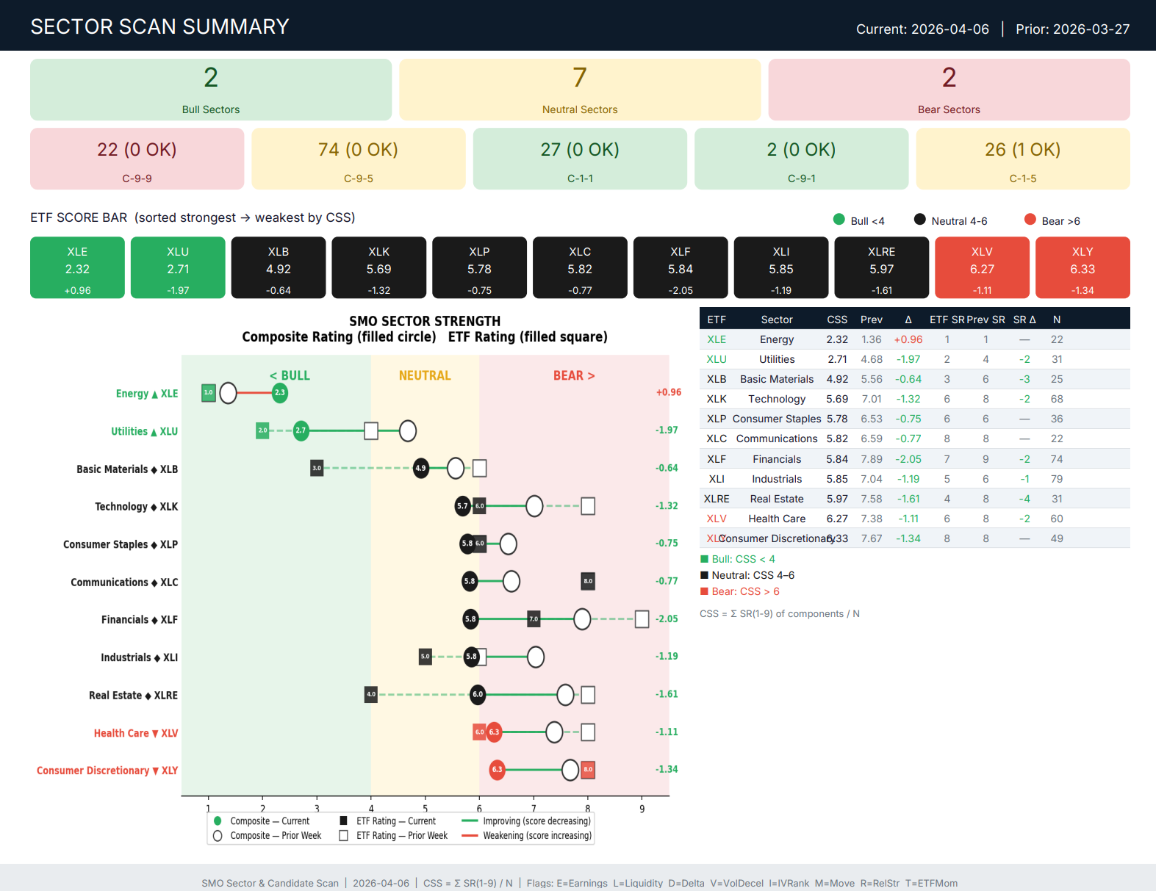Open the 26 (1 OK) C-1-5 card
This screenshot has height=891, width=1156.
coord(1023,159)
